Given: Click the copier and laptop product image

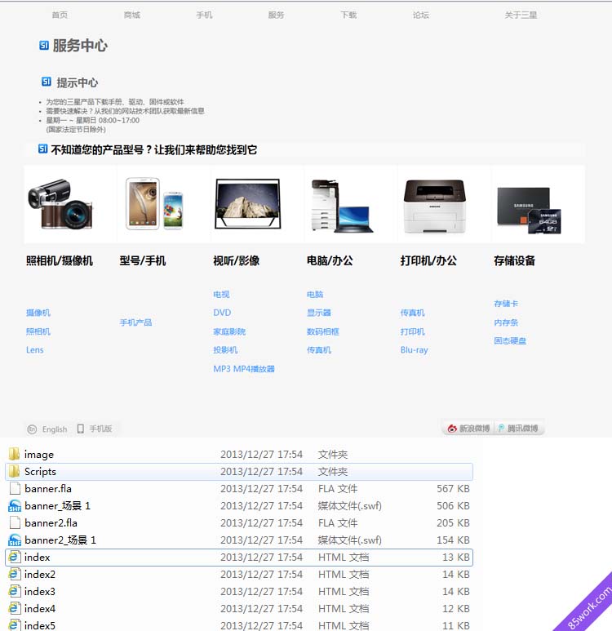Looking at the screenshot, I should (342, 206).
